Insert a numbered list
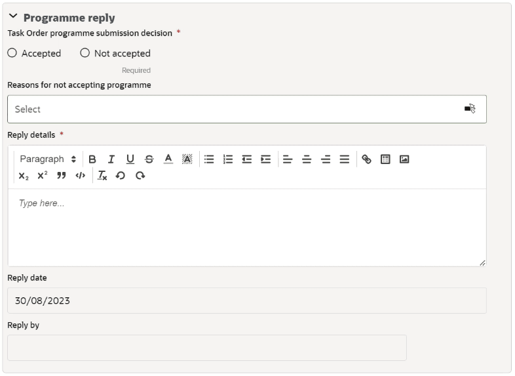Viewport: 515px width, 376px height. click(228, 159)
